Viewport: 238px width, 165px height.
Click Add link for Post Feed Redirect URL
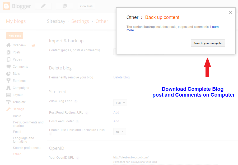pyautogui.click(x=116, y=113)
